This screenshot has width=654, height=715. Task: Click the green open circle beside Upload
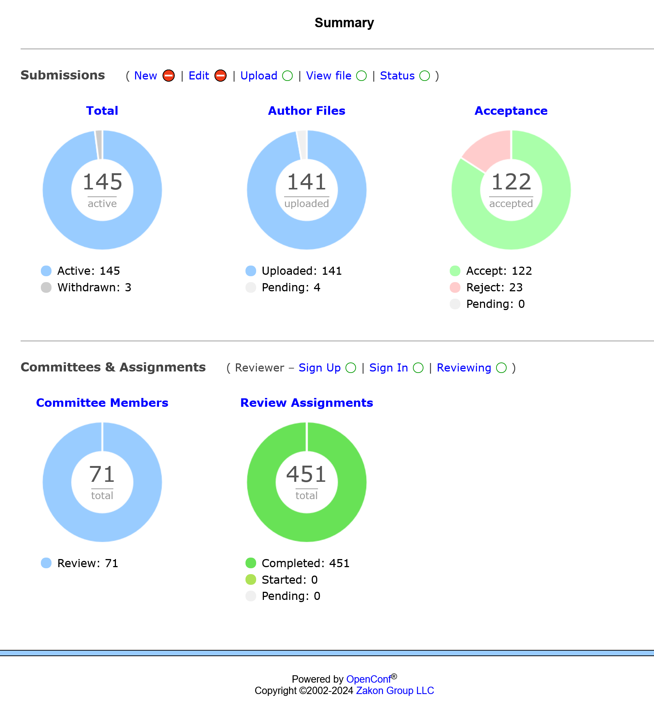287,76
